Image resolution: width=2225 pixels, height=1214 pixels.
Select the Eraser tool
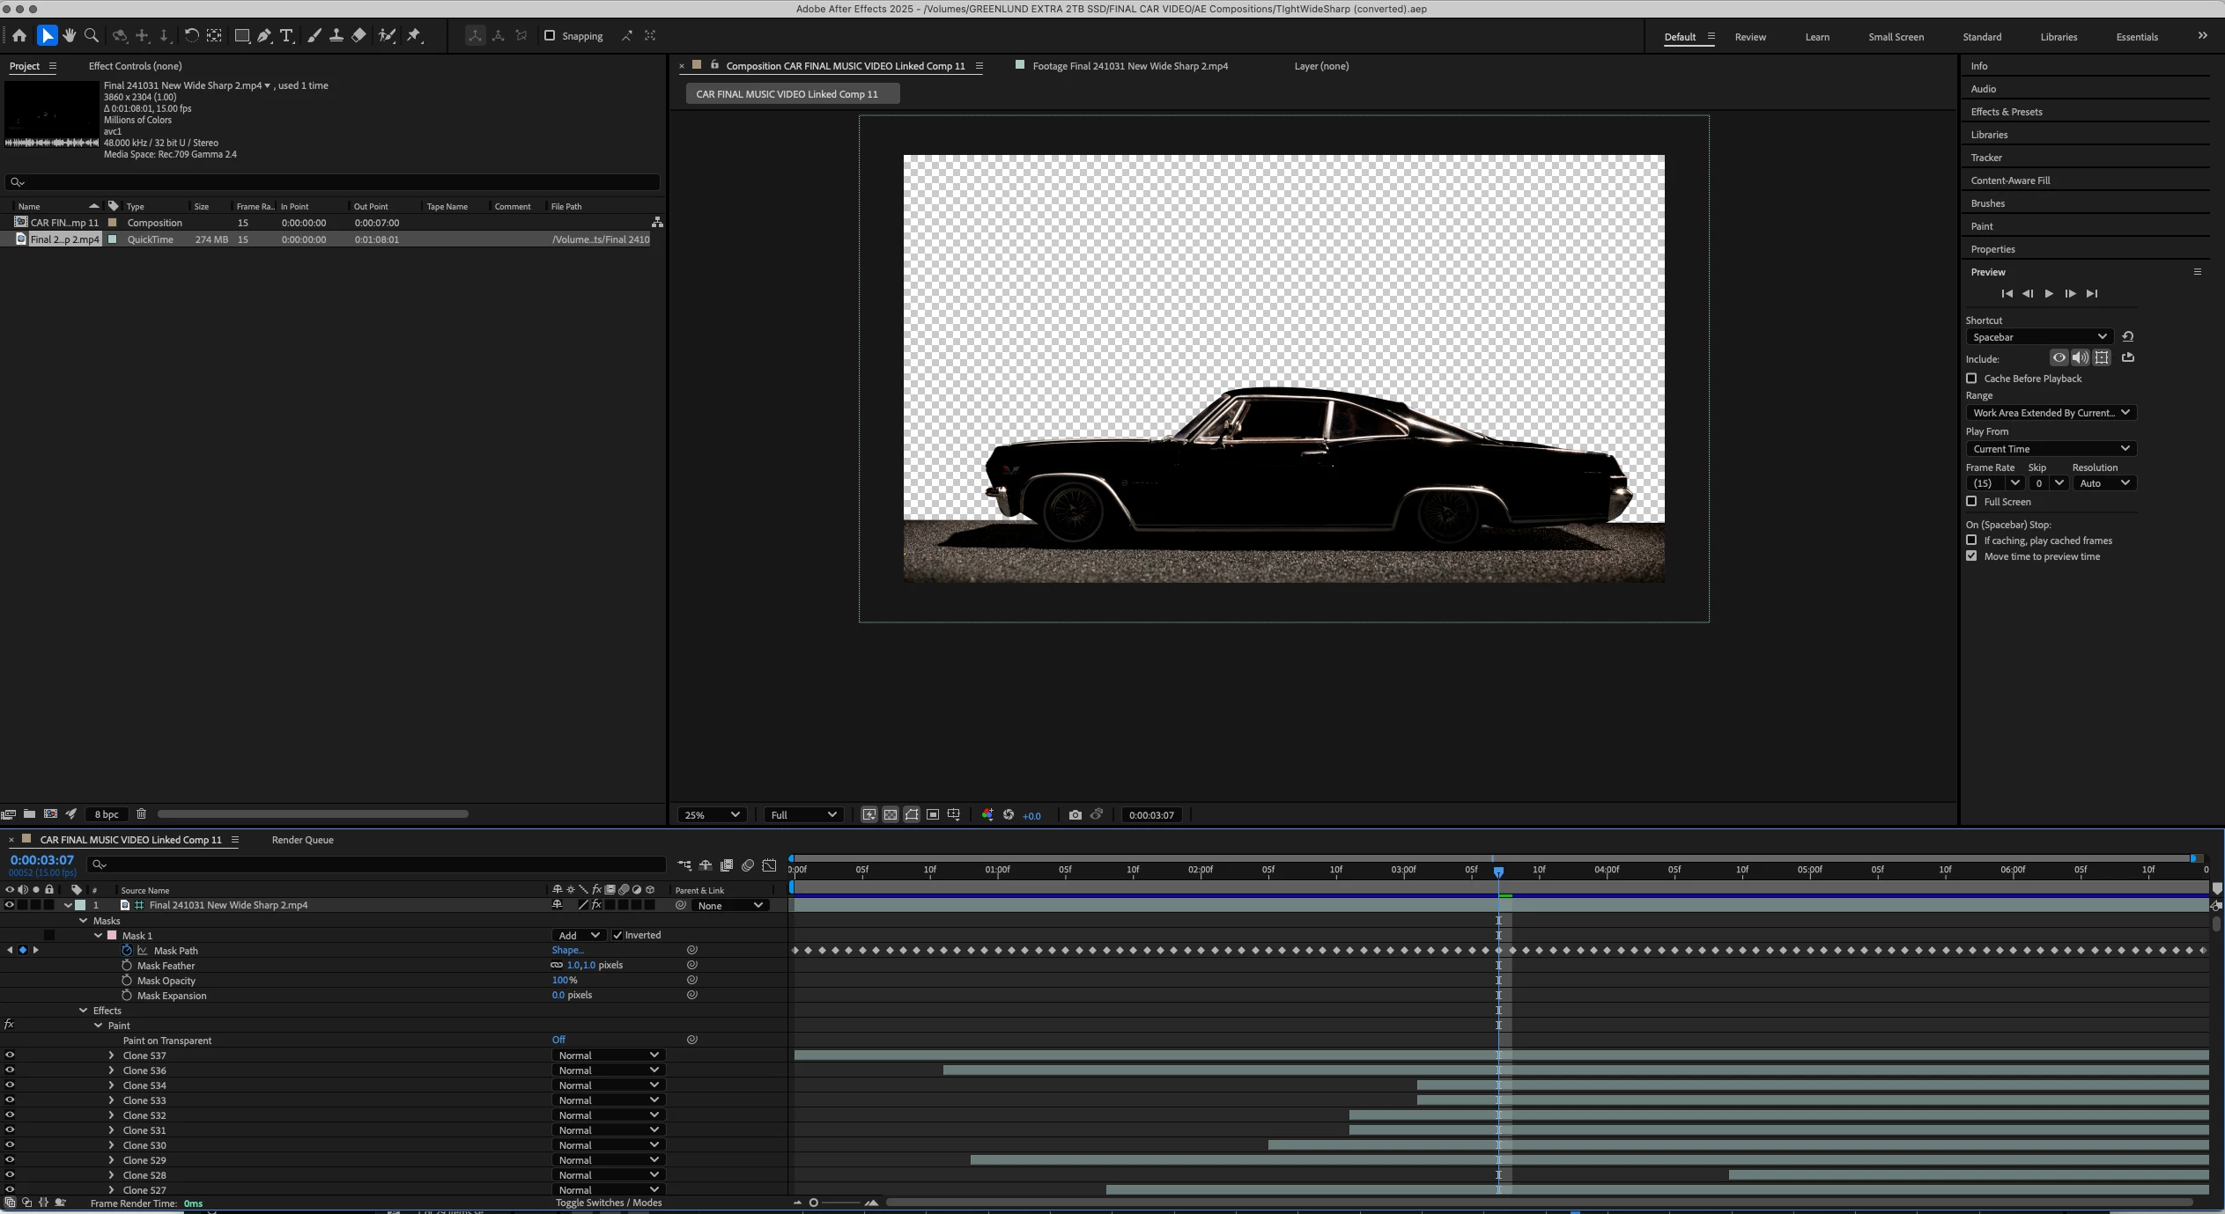[359, 36]
